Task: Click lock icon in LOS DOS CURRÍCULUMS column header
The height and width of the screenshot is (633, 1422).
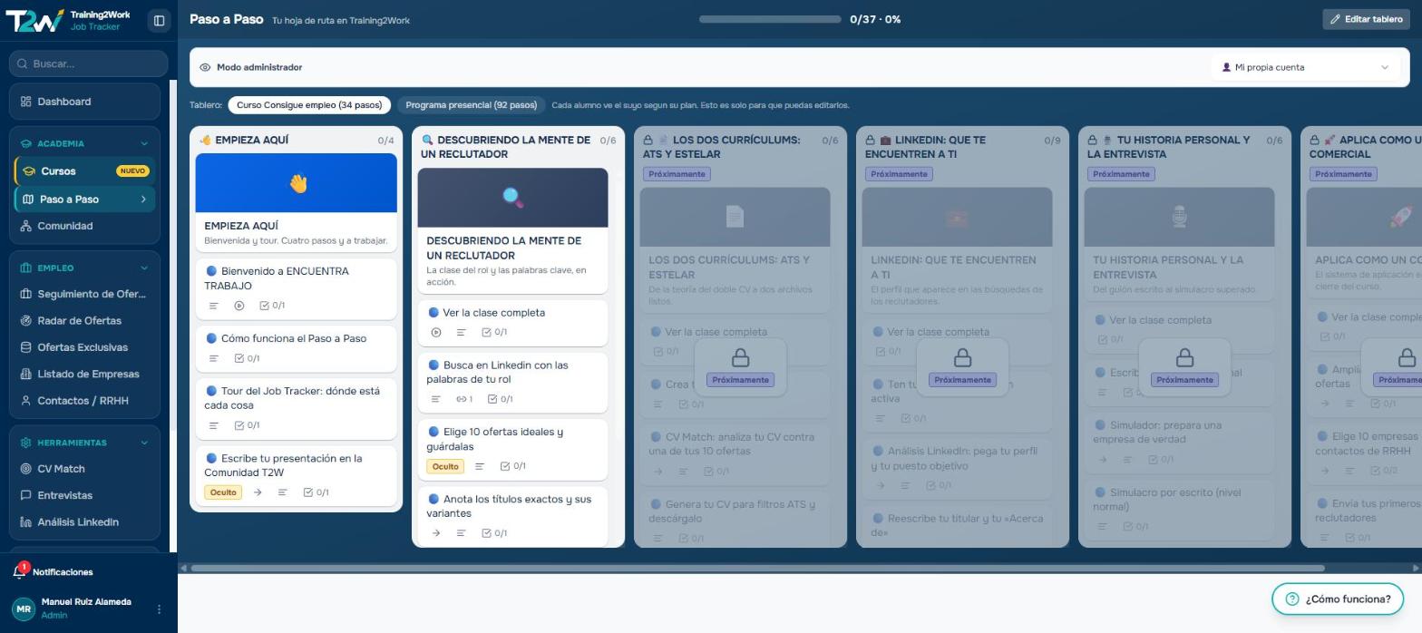Action: pos(648,141)
